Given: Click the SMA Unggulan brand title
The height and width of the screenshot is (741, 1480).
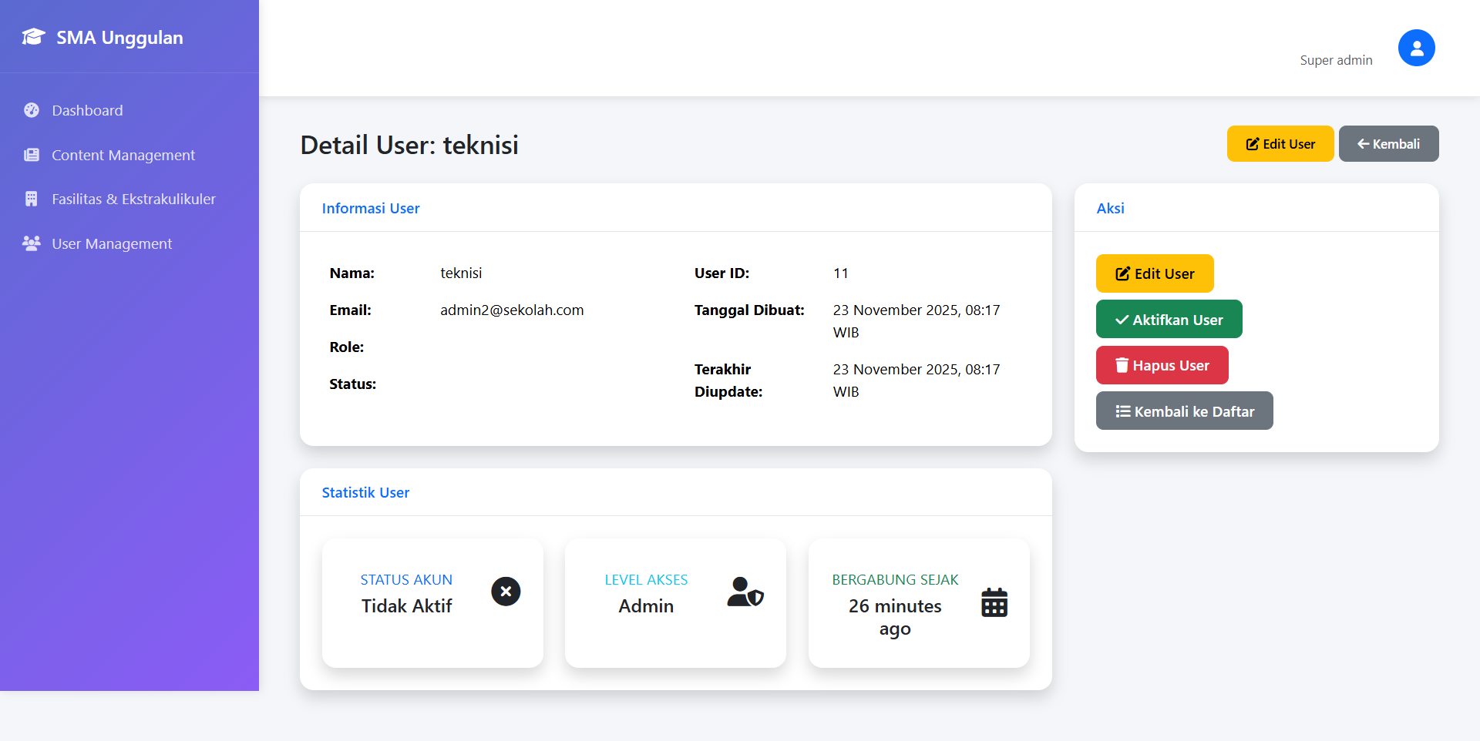Looking at the screenshot, I should (x=119, y=38).
